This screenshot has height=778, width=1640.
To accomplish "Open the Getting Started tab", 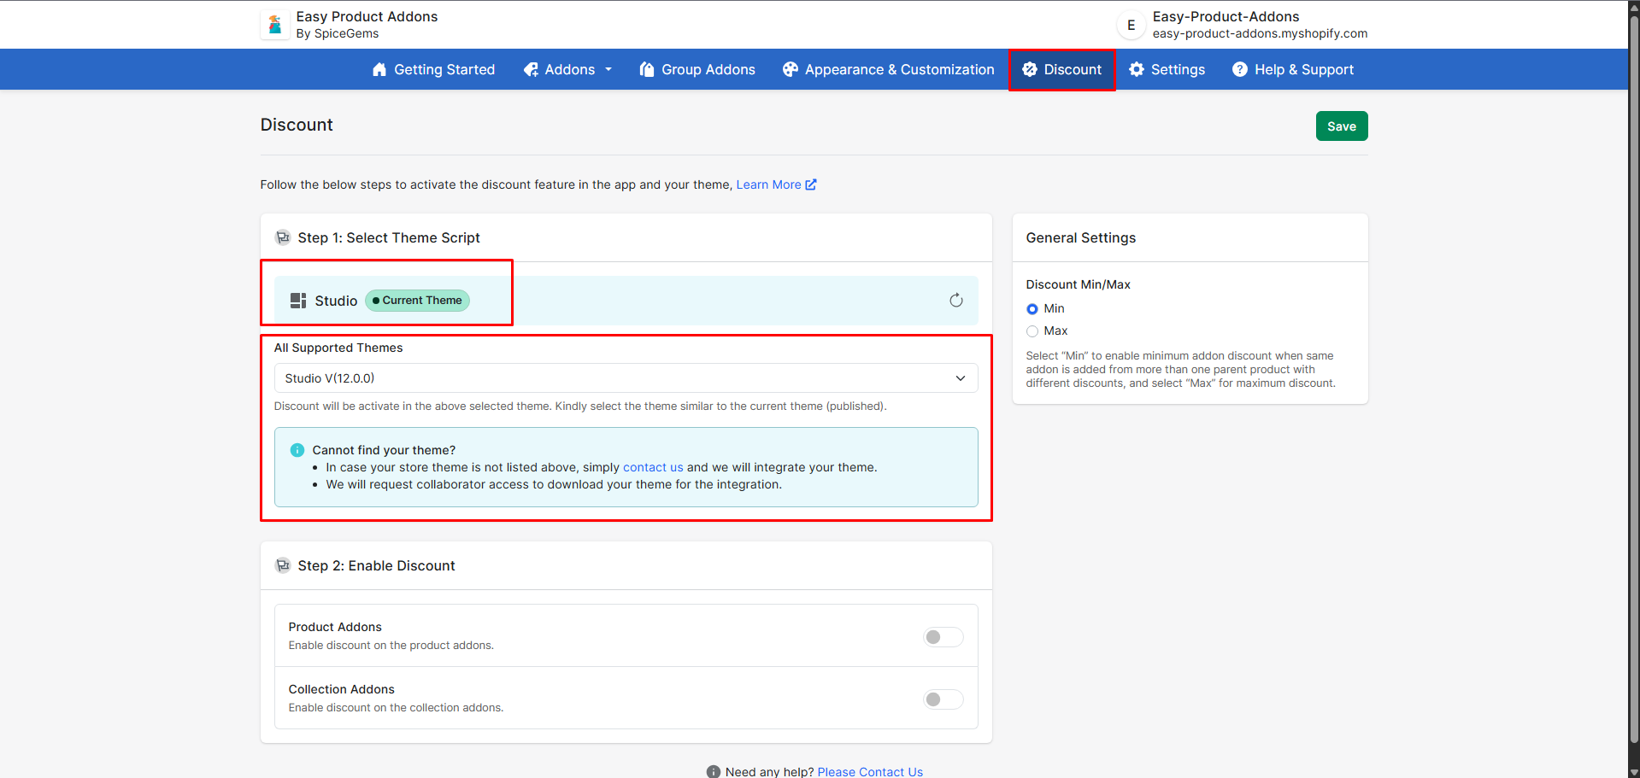I will pos(433,70).
